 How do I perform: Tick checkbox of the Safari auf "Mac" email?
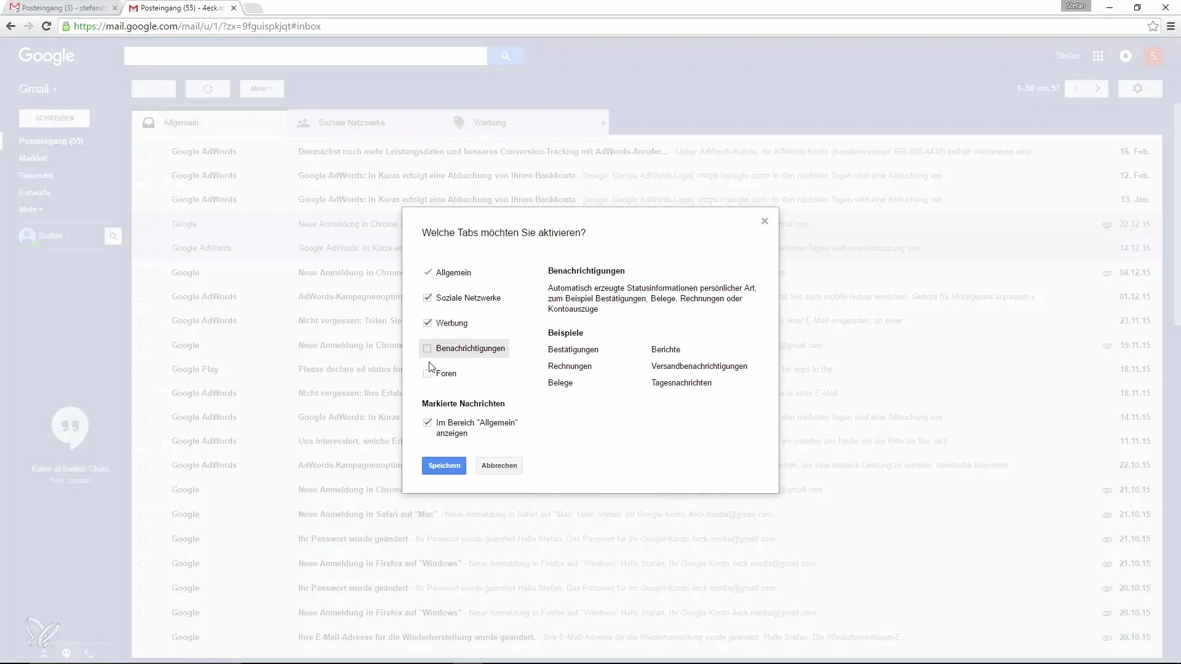click(x=143, y=515)
